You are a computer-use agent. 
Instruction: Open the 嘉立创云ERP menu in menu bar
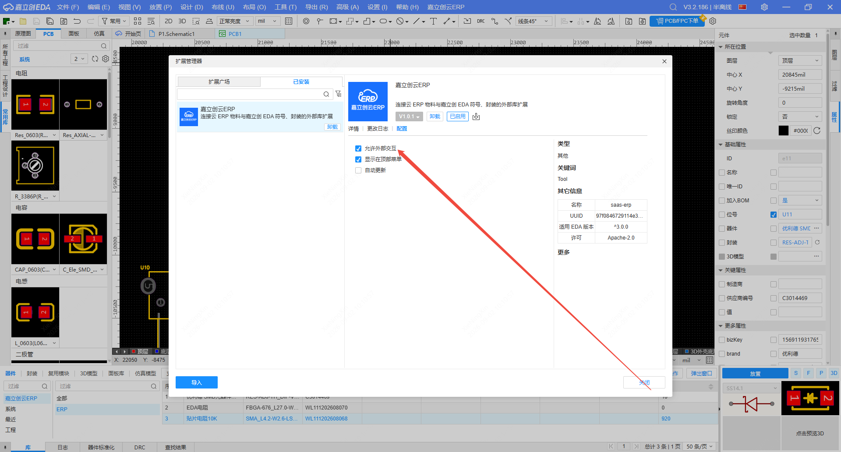[446, 7]
